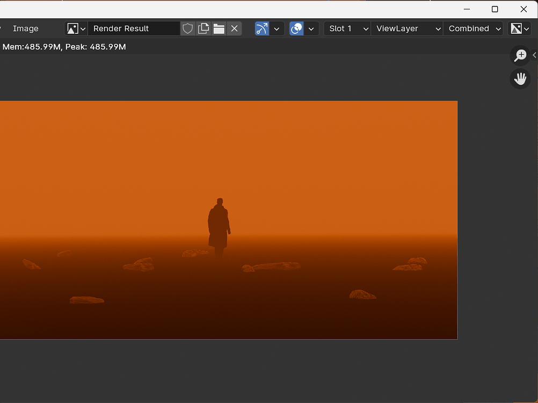Open the Image menu
538x403 pixels.
coord(26,28)
